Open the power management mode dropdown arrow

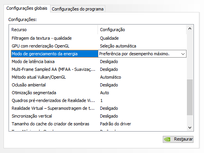(183, 54)
